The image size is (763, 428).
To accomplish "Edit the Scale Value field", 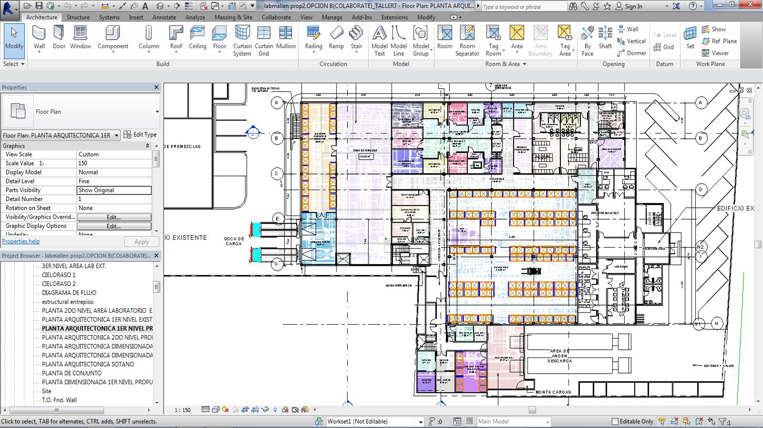I will (114, 163).
